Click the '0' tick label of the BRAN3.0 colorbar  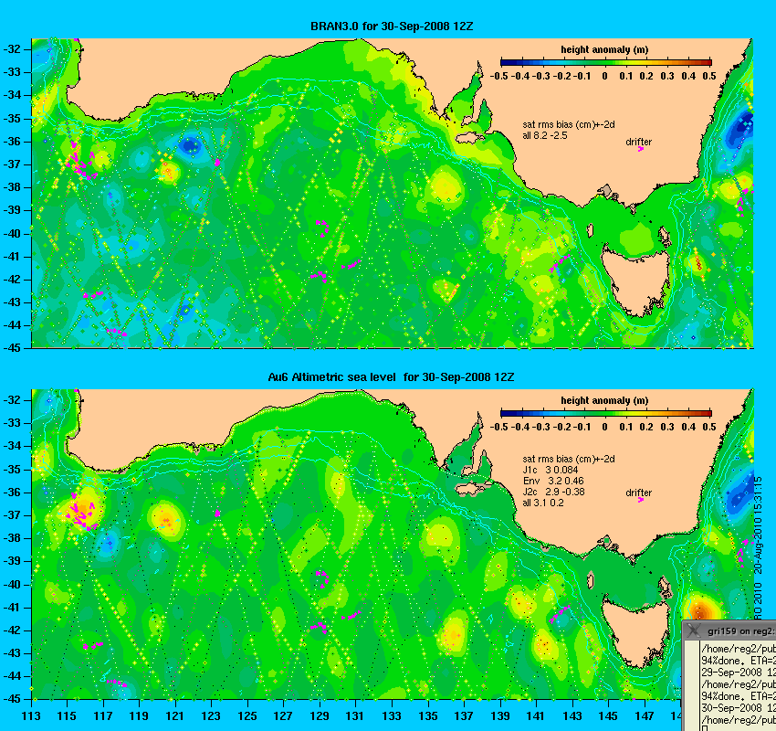coord(604,76)
